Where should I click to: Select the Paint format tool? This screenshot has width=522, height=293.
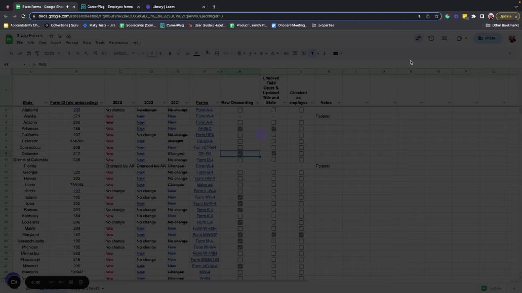(x=37, y=53)
